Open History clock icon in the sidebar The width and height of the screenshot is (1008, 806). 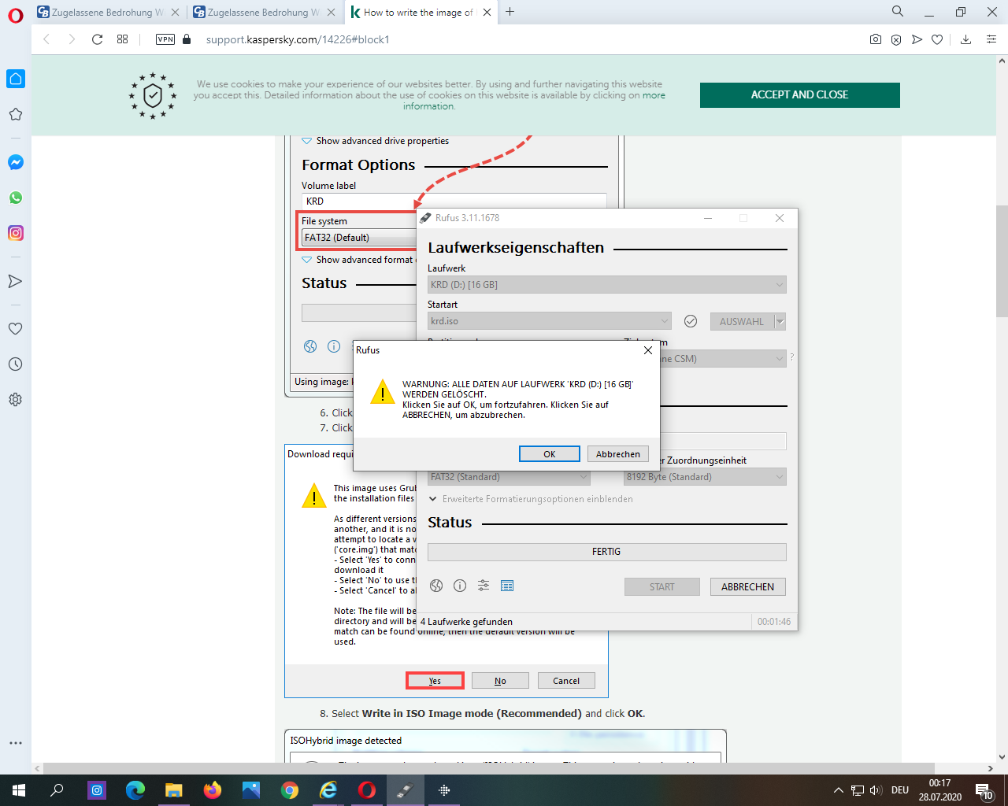tap(16, 364)
